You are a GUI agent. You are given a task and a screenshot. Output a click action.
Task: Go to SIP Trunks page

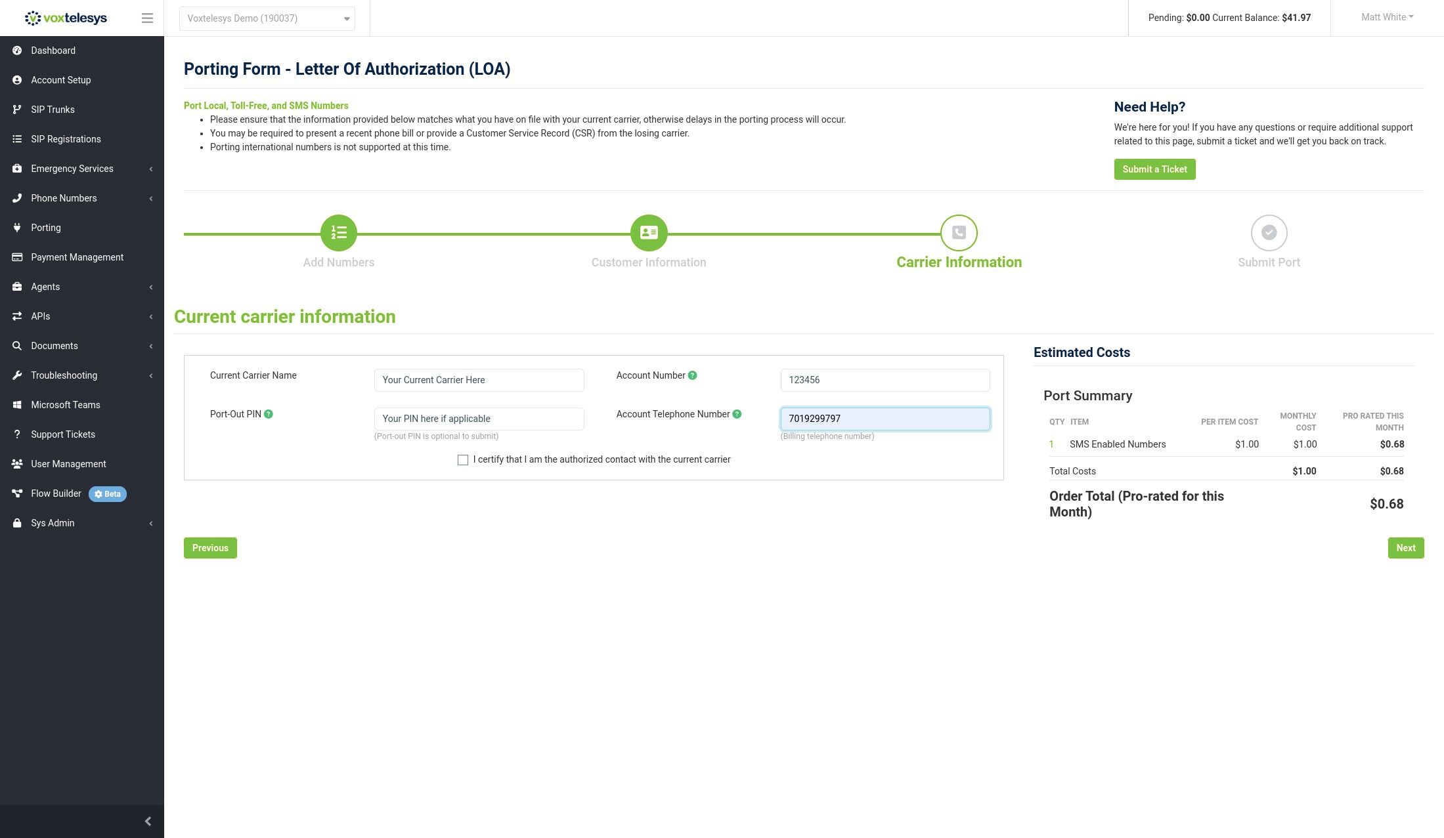click(x=82, y=110)
